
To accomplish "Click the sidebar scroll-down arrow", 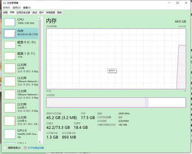I will click(x=40, y=142).
